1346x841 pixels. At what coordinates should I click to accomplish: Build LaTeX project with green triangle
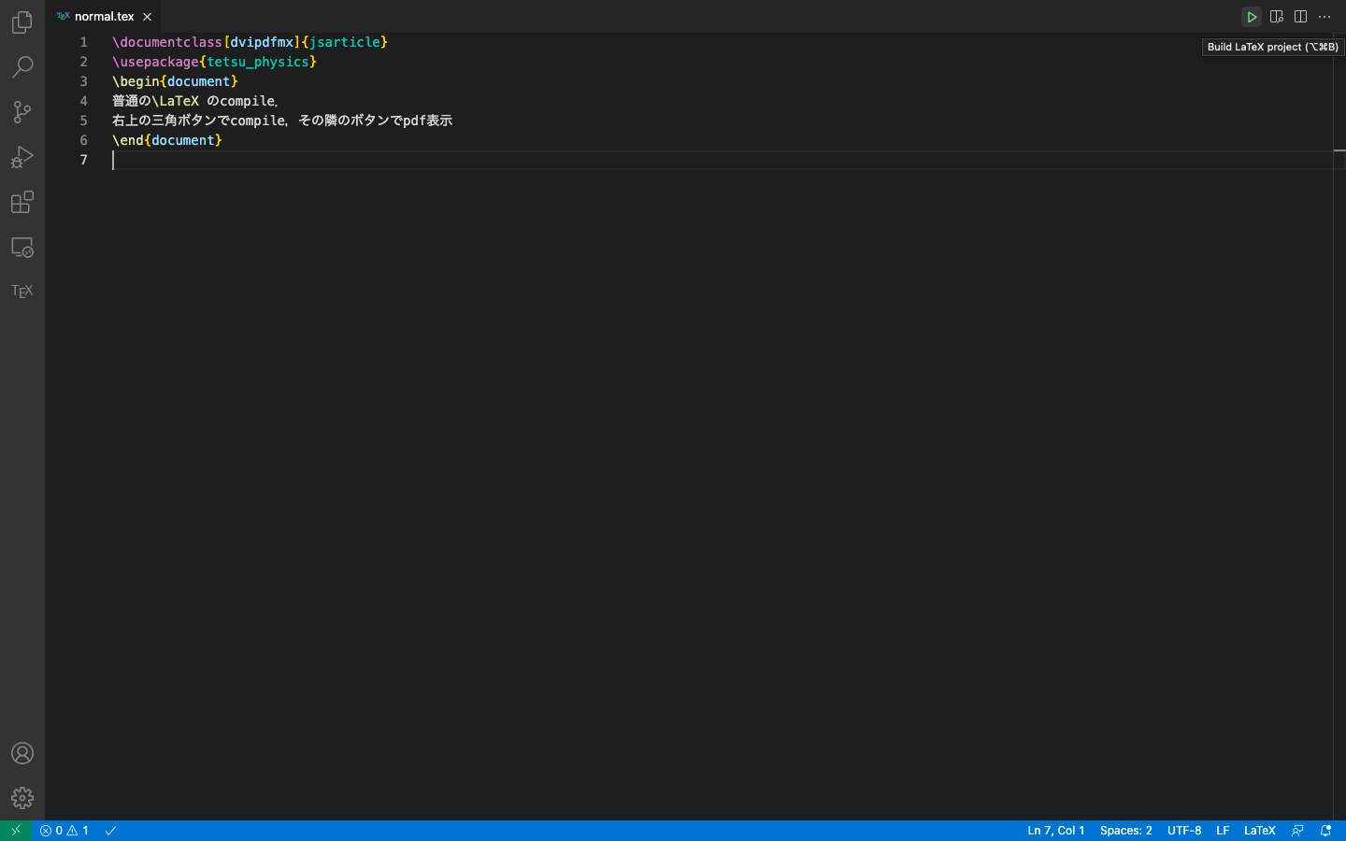[x=1252, y=17]
